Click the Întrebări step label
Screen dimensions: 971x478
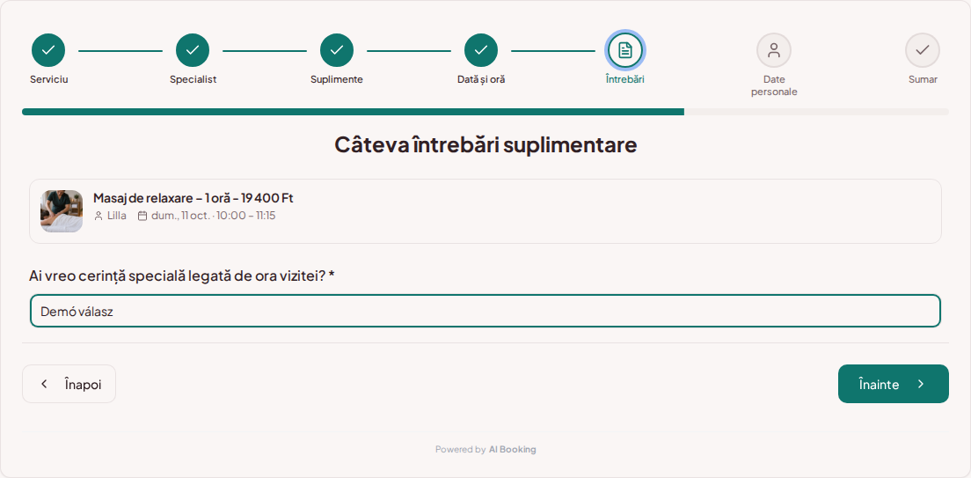tap(625, 79)
